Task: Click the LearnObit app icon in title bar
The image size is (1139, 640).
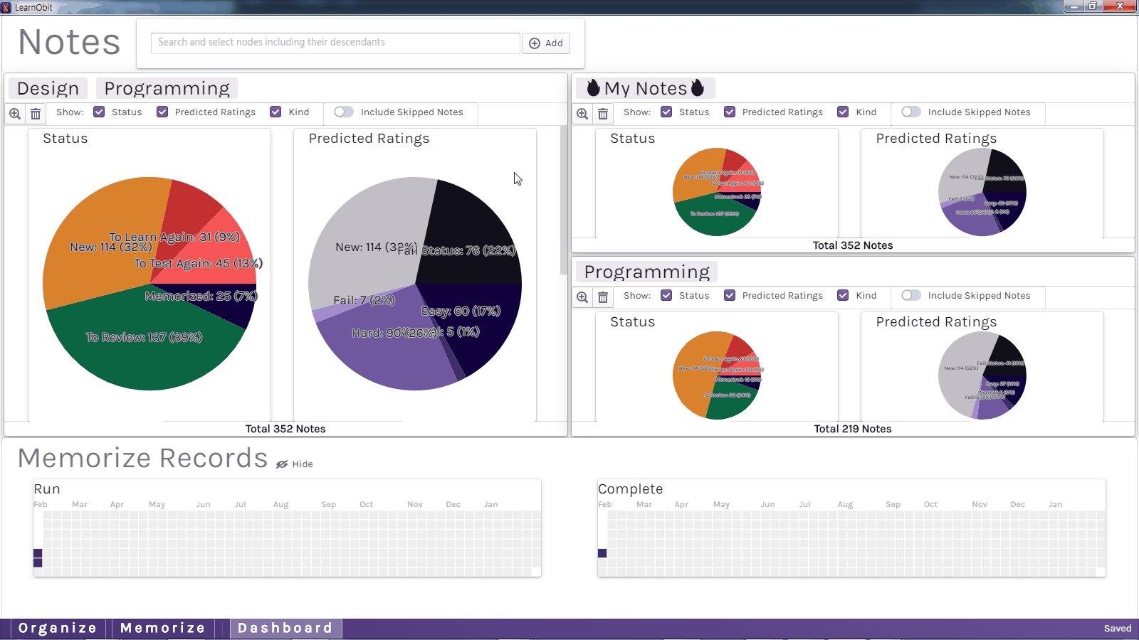Action: (x=6, y=7)
